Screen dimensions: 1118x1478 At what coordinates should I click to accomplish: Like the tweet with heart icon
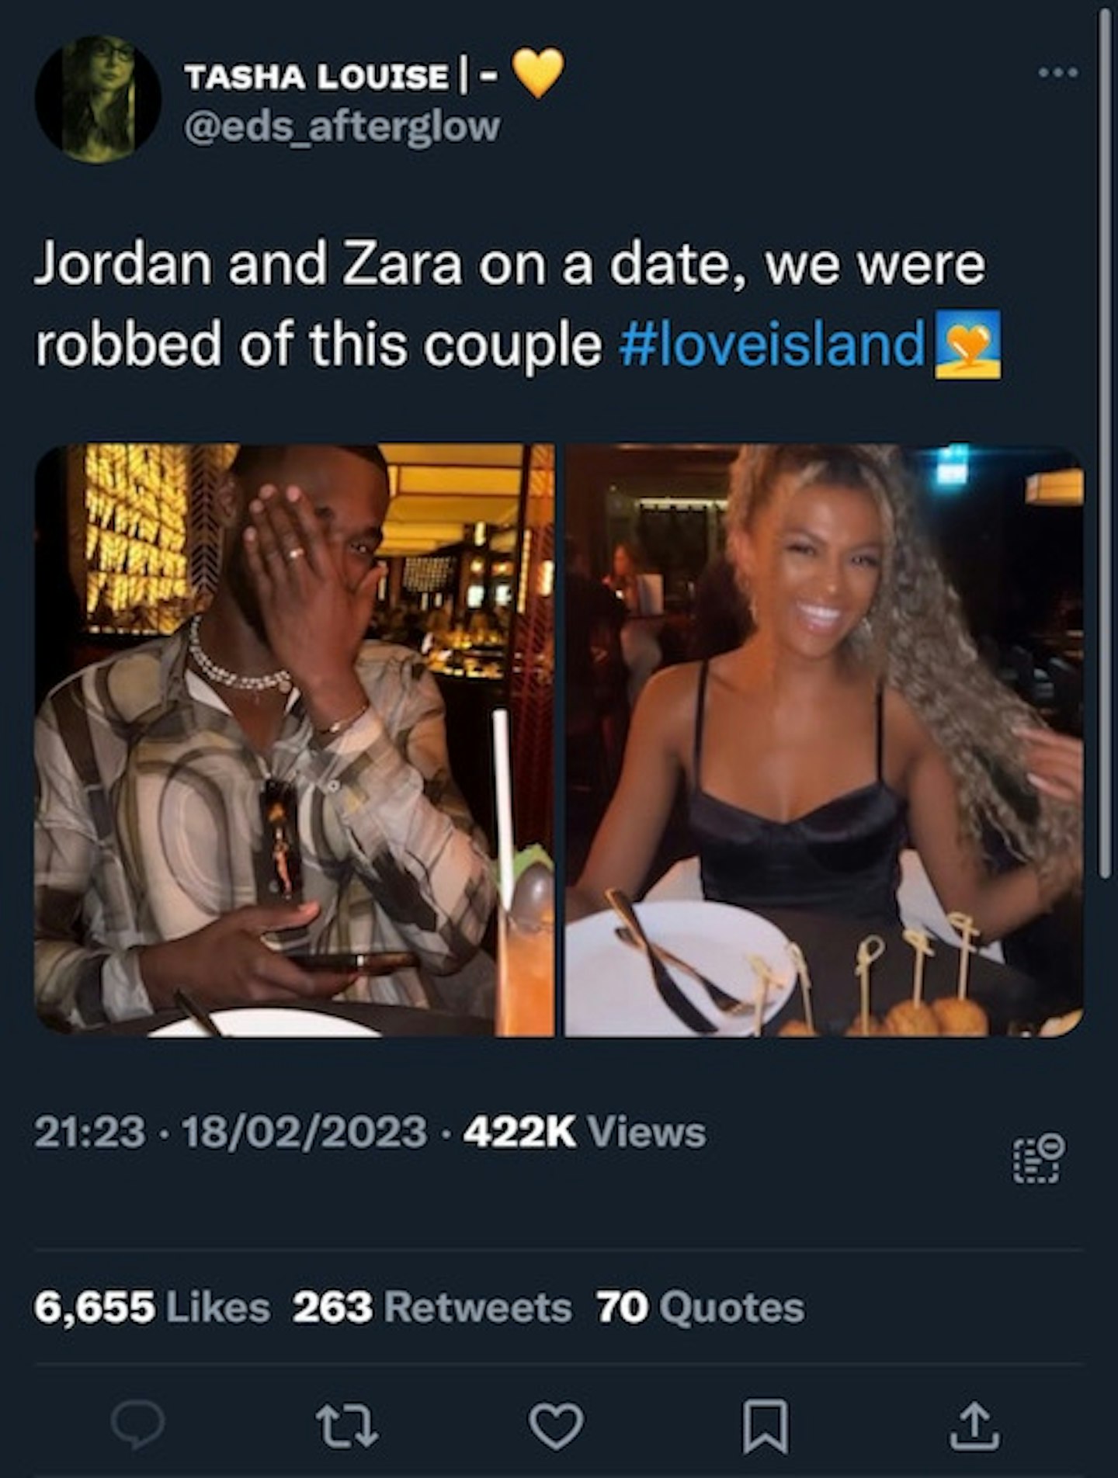coord(556,1426)
